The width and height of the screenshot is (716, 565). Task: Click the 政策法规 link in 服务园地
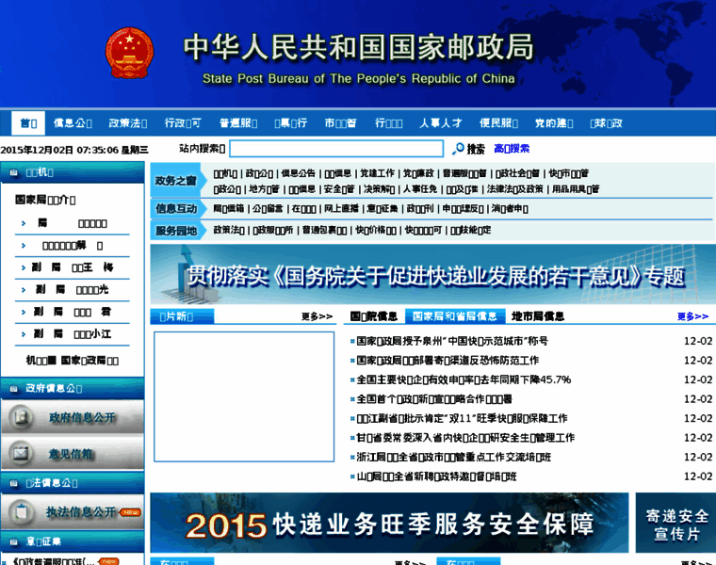point(229,230)
